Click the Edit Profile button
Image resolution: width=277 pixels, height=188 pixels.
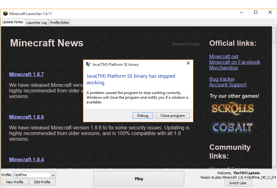[42, 182]
